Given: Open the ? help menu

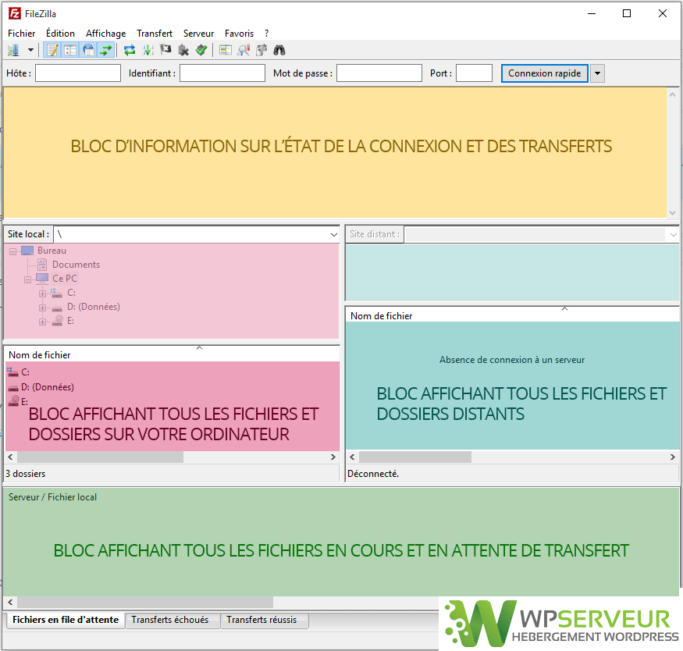Looking at the screenshot, I should (x=267, y=34).
